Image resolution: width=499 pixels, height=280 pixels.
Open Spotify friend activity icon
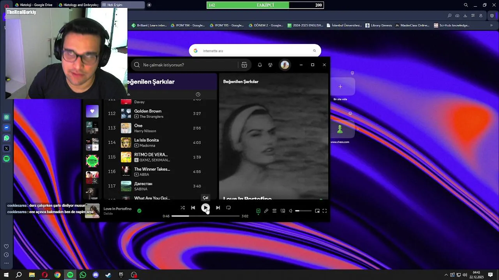[x=270, y=65]
